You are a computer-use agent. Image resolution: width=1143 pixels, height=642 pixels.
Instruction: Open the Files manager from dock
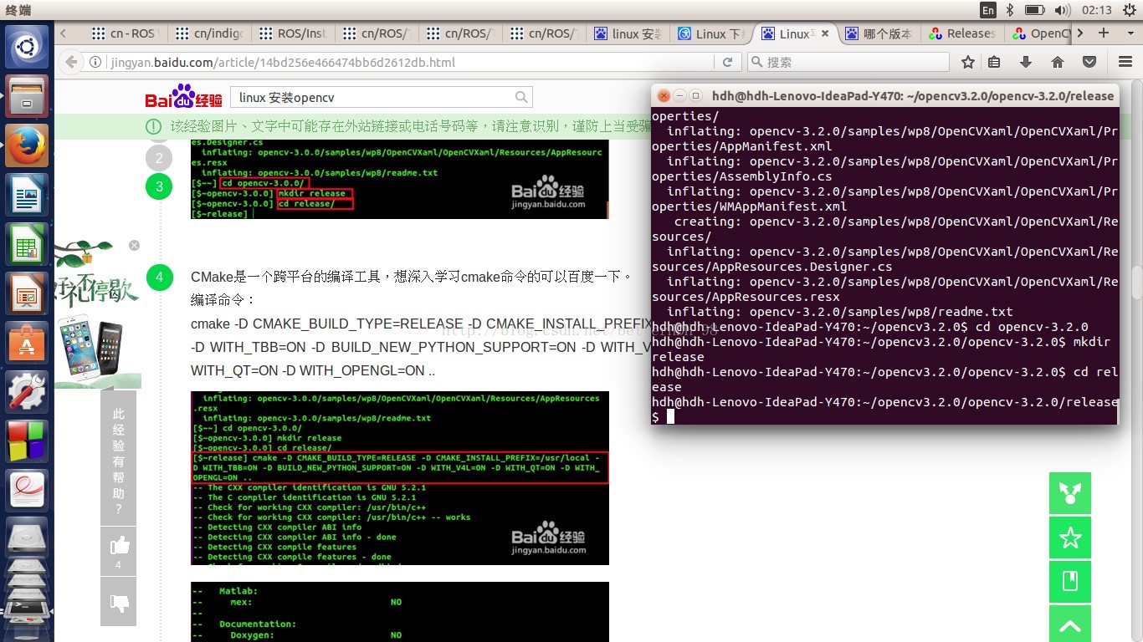click(x=27, y=97)
